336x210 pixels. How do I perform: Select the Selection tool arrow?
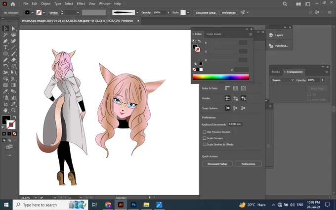coord(5,29)
